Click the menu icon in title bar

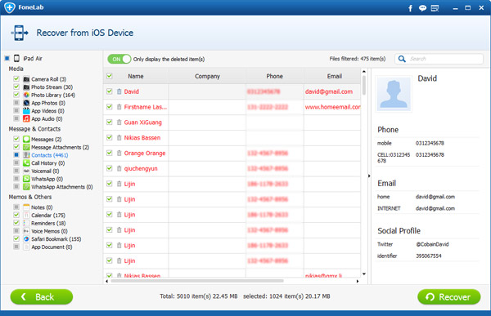pyautogui.click(x=435, y=8)
